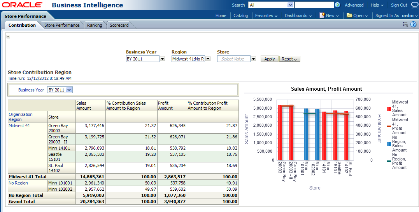Click Midwest 41 Sales Amount legend swatch
Image resolution: width=419 pixels, height=212 pixels.
[389, 109]
